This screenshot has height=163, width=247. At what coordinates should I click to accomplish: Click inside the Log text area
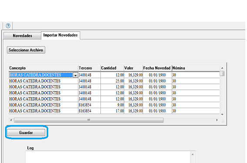pyautogui.click(x=108, y=157)
